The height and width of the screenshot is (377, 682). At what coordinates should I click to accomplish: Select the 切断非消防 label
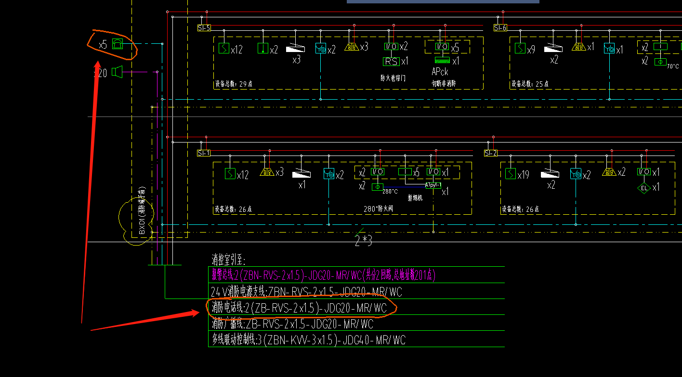pos(444,83)
